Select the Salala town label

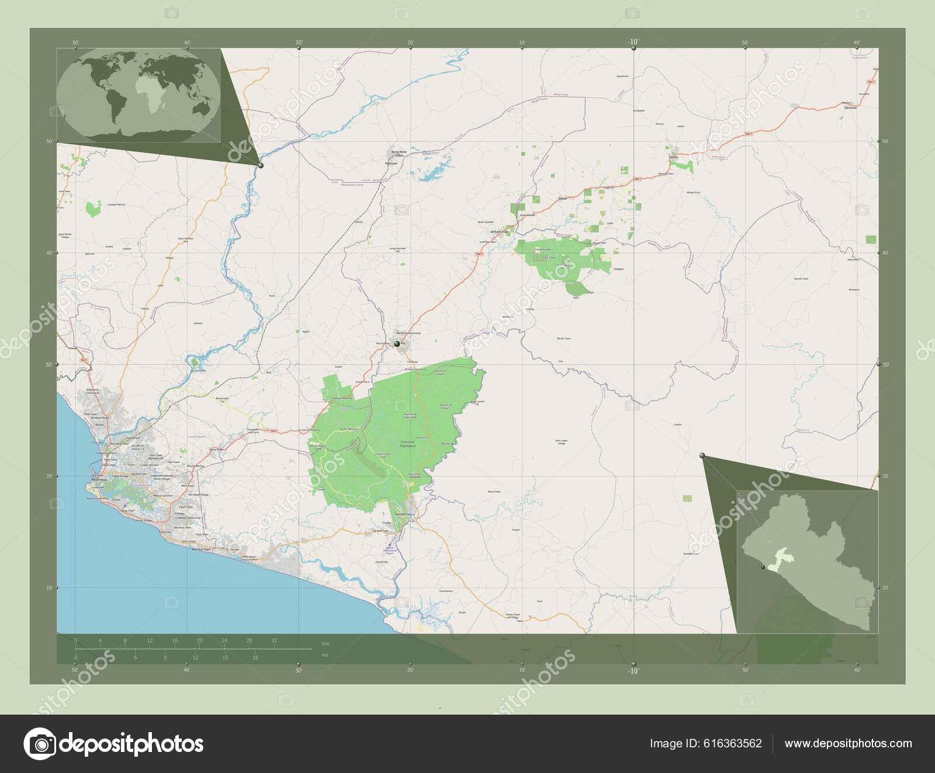(x=563, y=199)
